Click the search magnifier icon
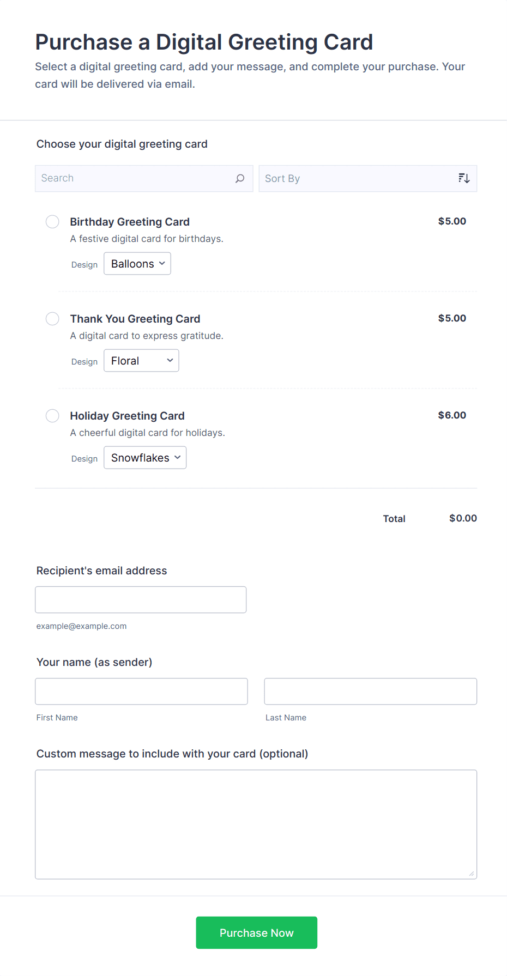 click(240, 179)
